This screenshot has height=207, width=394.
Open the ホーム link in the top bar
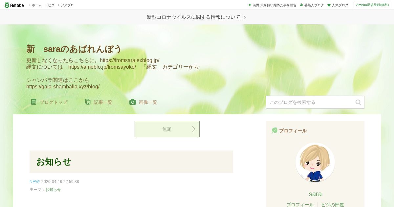[x=36, y=5]
